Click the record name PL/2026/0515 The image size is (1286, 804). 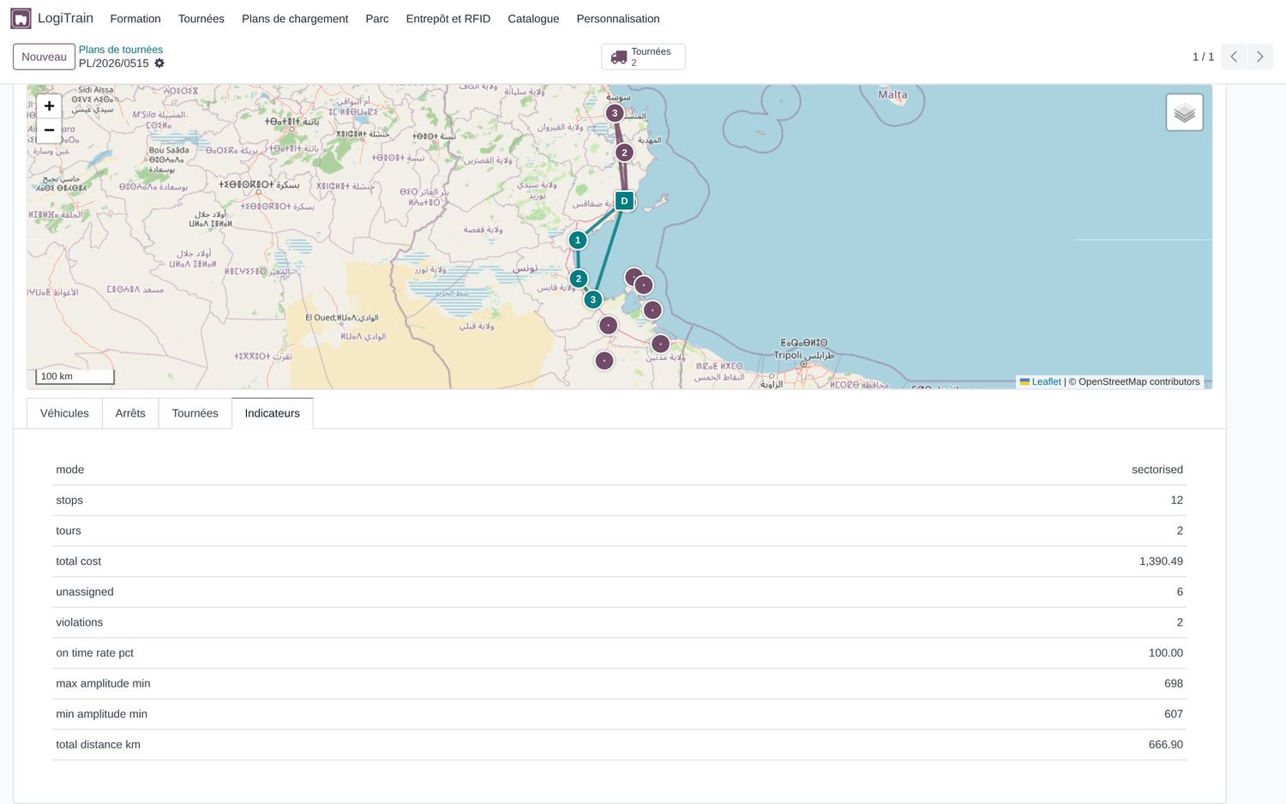coord(114,63)
